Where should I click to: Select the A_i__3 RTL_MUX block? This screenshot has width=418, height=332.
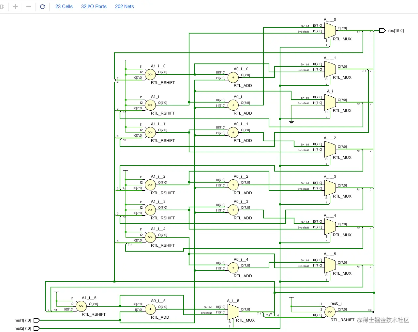coord(330,188)
